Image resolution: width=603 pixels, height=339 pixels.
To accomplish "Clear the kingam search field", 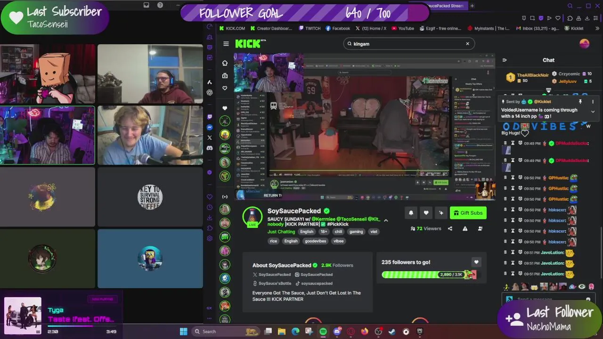I will pos(467,44).
